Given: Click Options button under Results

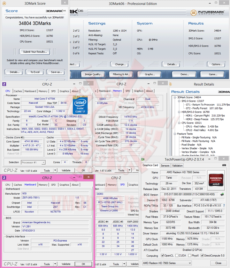Looking at the screenshot, I should (x=217, y=64).
